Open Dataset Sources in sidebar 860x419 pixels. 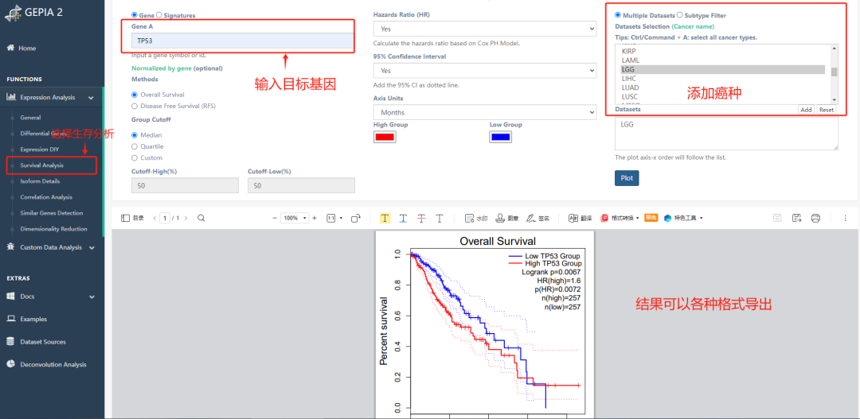point(43,342)
